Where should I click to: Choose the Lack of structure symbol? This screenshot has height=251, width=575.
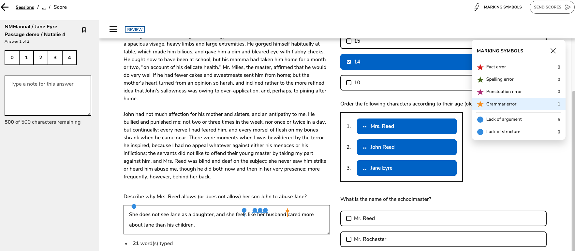point(480,132)
